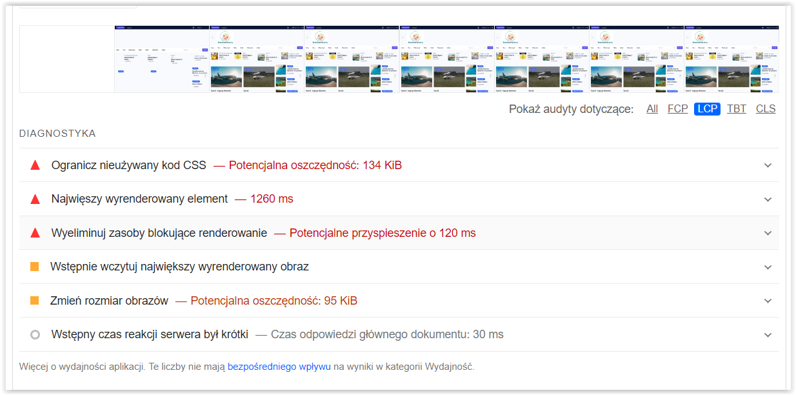Click the orange square beside 'Zmień rozmiar obrazów'
This screenshot has width=796, height=395.
click(35, 301)
